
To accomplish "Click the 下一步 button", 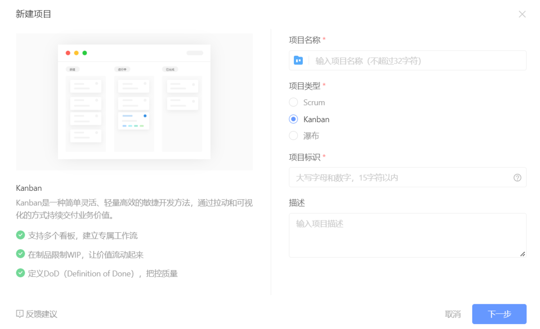I will [x=499, y=314].
